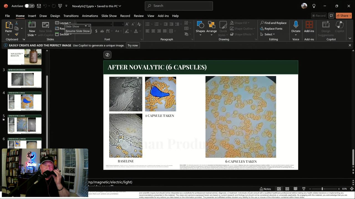The image size is (355, 199).
Task: Click the Increase Font Size icon
Action: point(127,24)
